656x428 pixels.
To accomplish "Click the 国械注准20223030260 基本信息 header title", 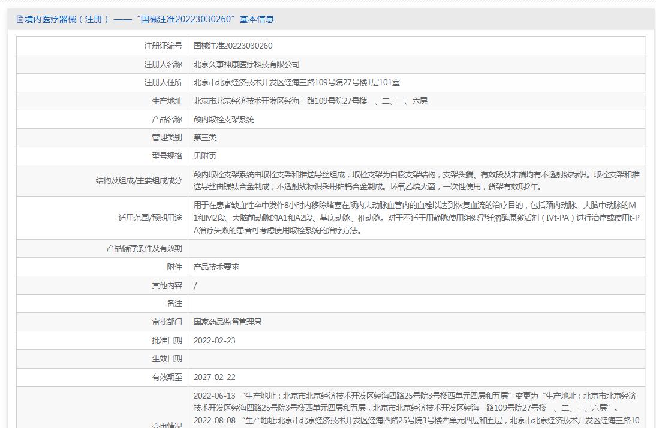I will (149, 19).
